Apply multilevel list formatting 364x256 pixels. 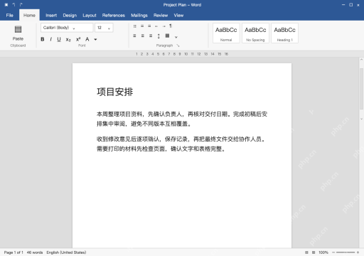pyautogui.click(x=149, y=26)
